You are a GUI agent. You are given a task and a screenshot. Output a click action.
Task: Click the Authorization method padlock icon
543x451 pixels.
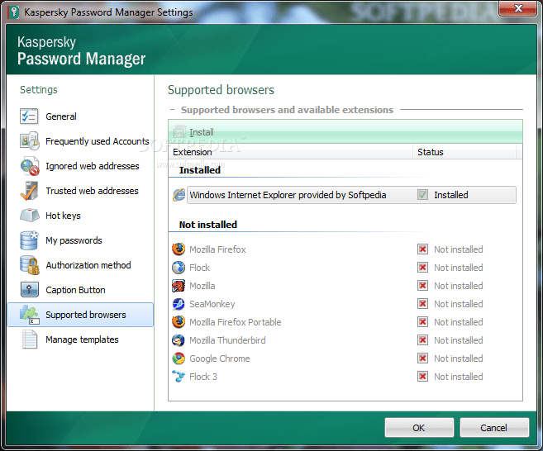point(30,265)
